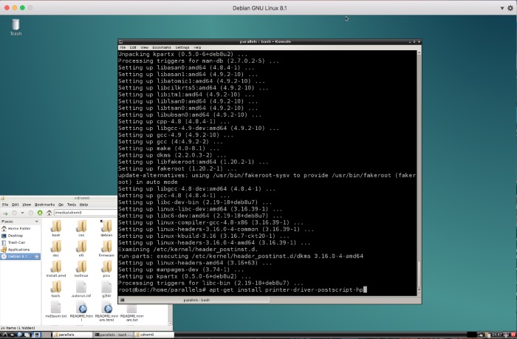This screenshot has width=517, height=339.
Task: Select Debian 8.7 disc entry in Places
Action: coord(20,256)
